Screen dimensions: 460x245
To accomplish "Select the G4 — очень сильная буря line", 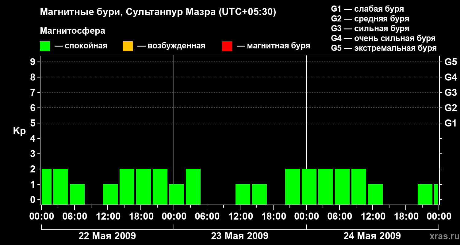I will pos(383,38).
